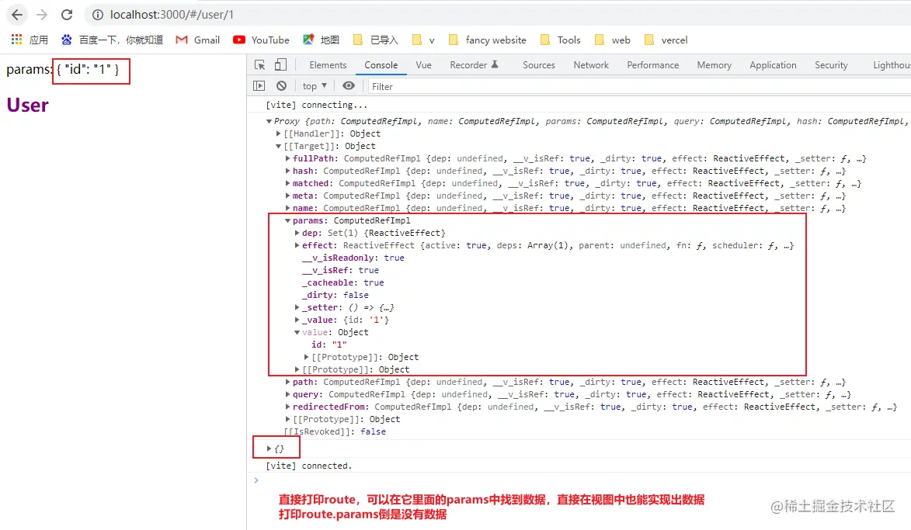The image size is (911, 530).
Task: Open the 已导入 bookmarks folder
Action: [x=376, y=40]
